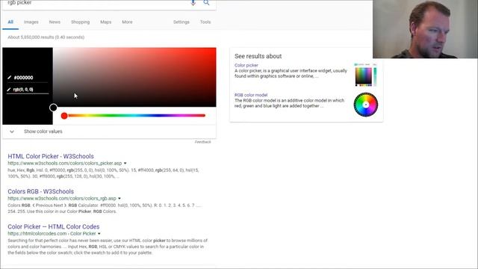Open the RGB color model link

coord(251,95)
